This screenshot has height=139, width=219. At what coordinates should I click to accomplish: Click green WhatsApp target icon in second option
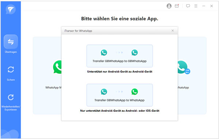click(135, 92)
